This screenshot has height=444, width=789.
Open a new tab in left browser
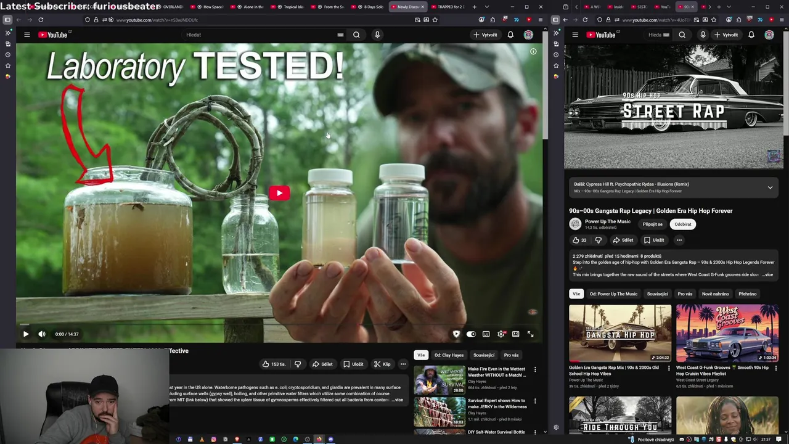click(474, 7)
